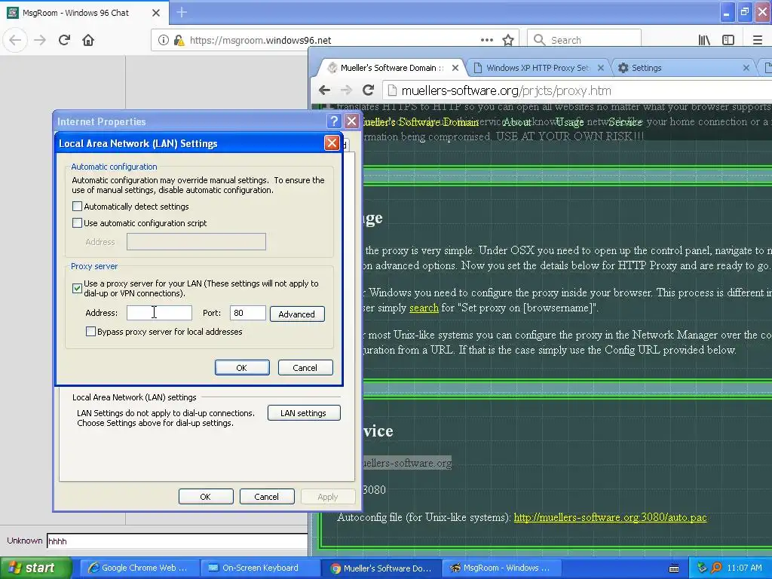The image size is (772, 579).
Task: Follow the search link on Mueller's page
Action: (x=424, y=308)
